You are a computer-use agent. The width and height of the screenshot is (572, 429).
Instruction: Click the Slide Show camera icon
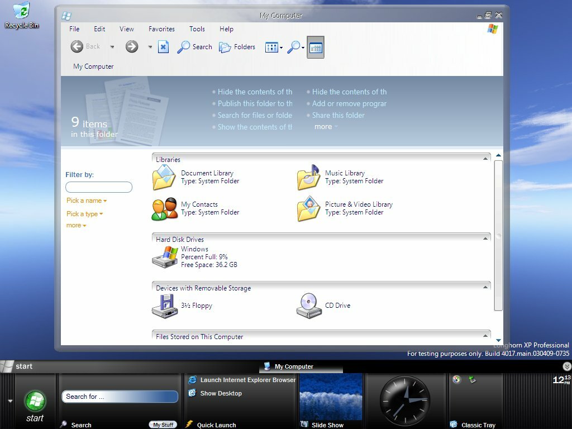point(304,425)
